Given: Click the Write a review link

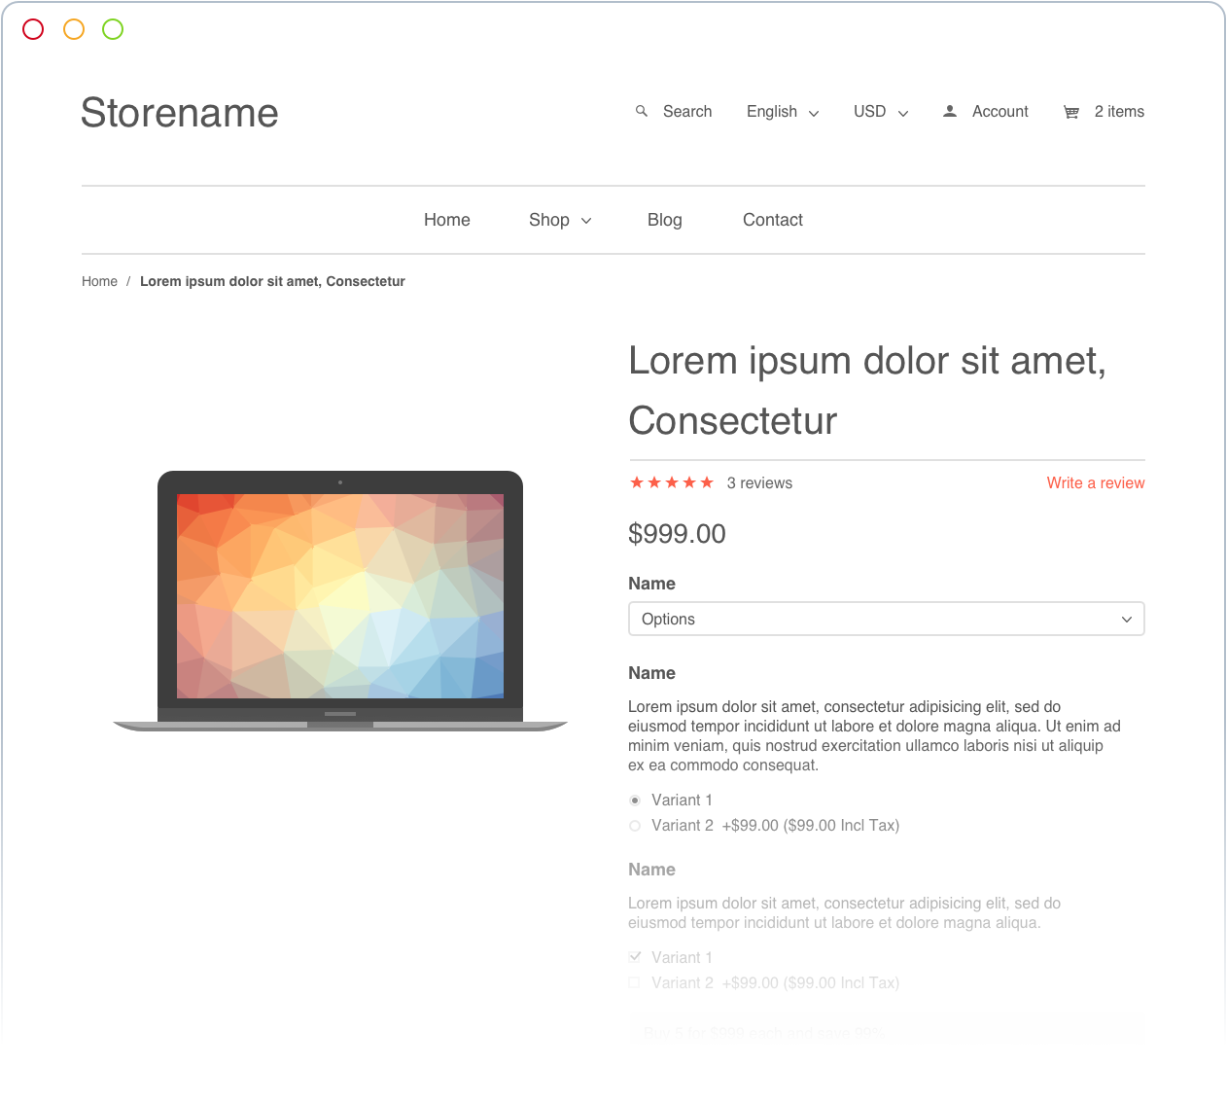Looking at the screenshot, I should point(1096,482).
